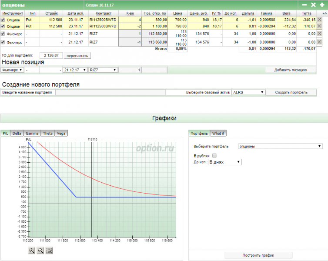
Task: Open the 'What if' tab
Action: [218, 133]
